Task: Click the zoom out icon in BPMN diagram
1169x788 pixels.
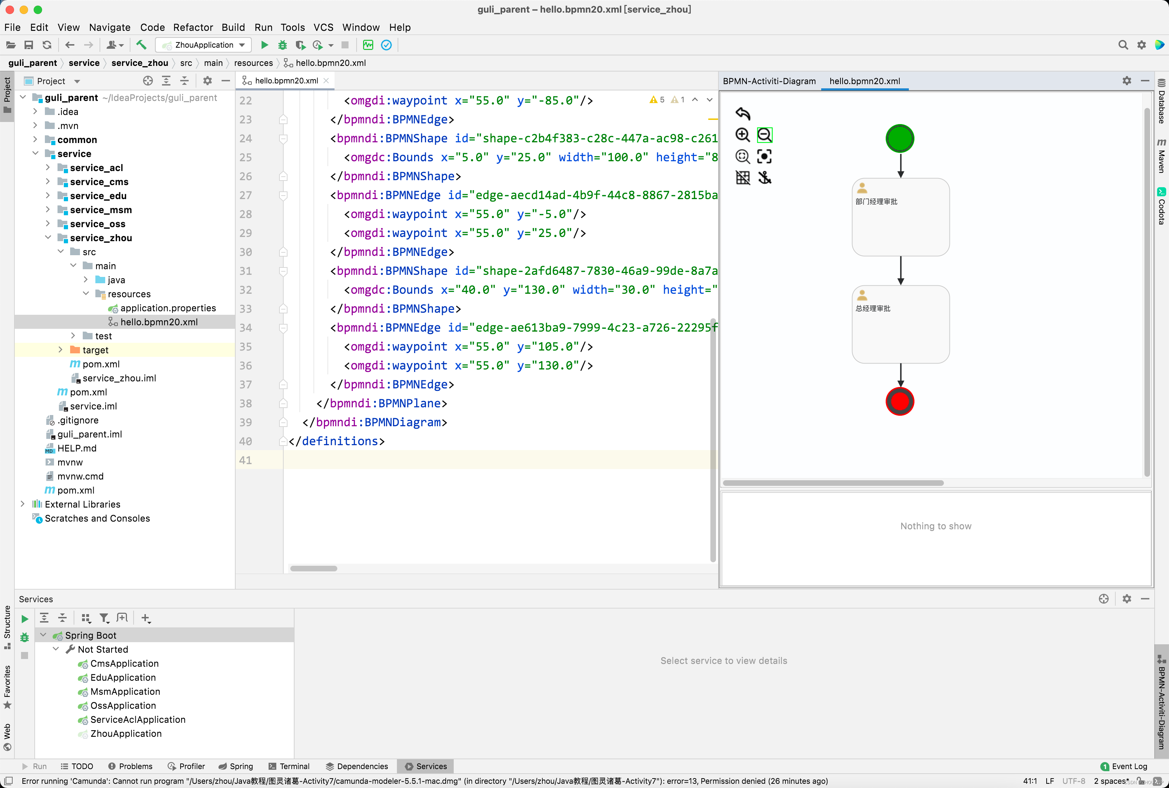Action: [x=764, y=135]
